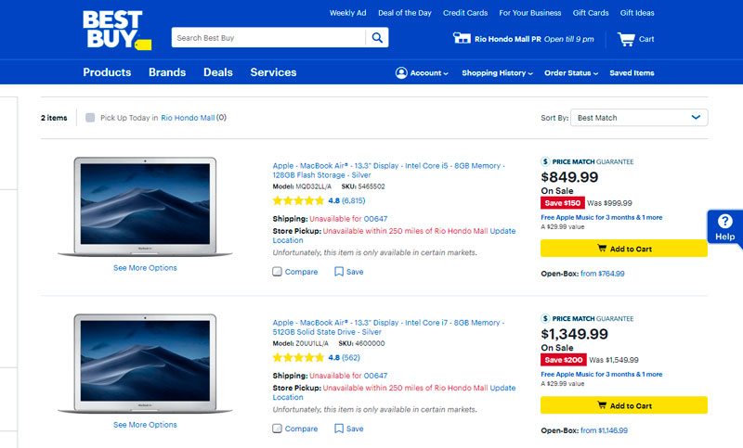
Task: Click the Best Buy logo
Action: [112, 30]
